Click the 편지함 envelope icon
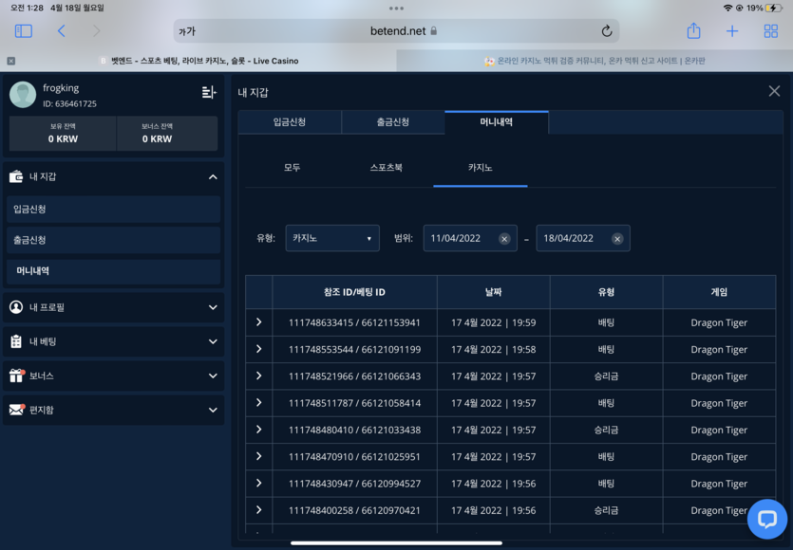The height and width of the screenshot is (550, 793). tap(16, 410)
